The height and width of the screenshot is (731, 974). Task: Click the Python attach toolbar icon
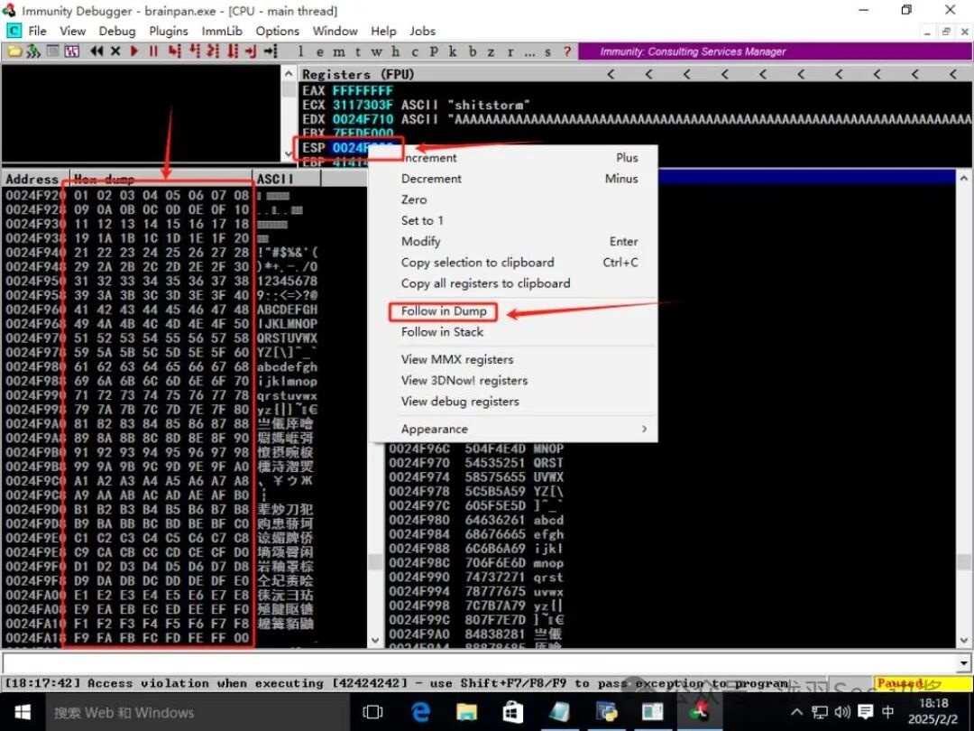coord(33,51)
